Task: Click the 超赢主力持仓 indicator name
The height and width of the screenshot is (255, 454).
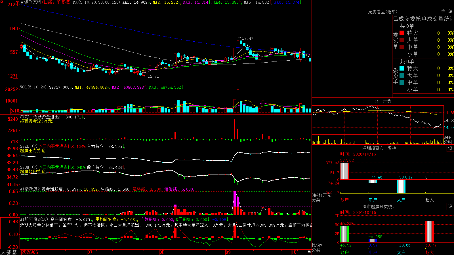Action: click(x=33, y=150)
